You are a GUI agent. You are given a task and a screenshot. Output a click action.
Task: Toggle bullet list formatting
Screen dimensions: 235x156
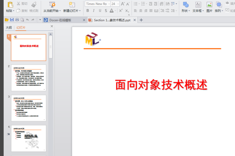[135, 4]
